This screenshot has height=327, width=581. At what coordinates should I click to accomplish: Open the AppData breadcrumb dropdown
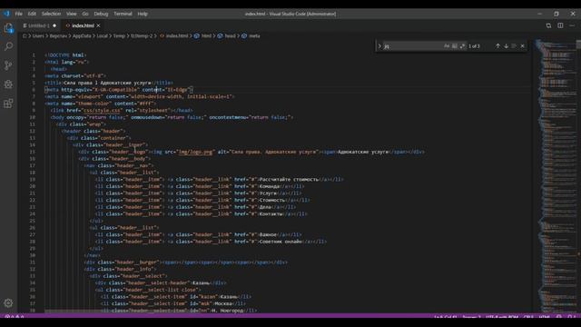coord(82,36)
